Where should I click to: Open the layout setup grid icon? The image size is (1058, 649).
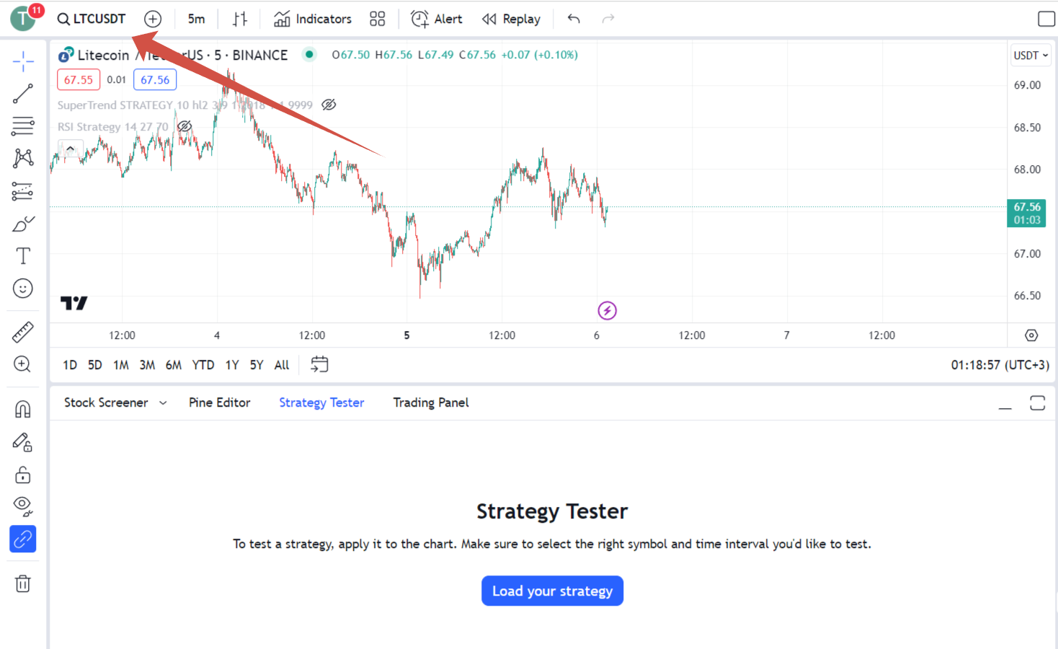378,19
